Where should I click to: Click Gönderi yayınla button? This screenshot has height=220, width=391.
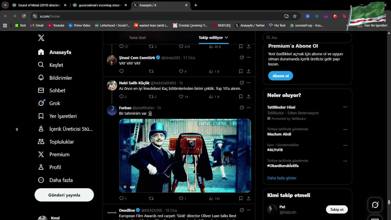pos(64,195)
